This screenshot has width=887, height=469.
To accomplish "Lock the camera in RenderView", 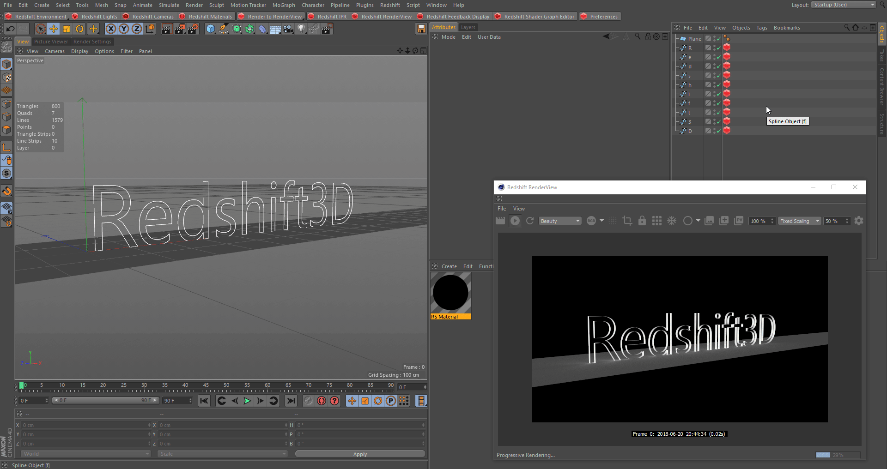I will (x=642, y=221).
